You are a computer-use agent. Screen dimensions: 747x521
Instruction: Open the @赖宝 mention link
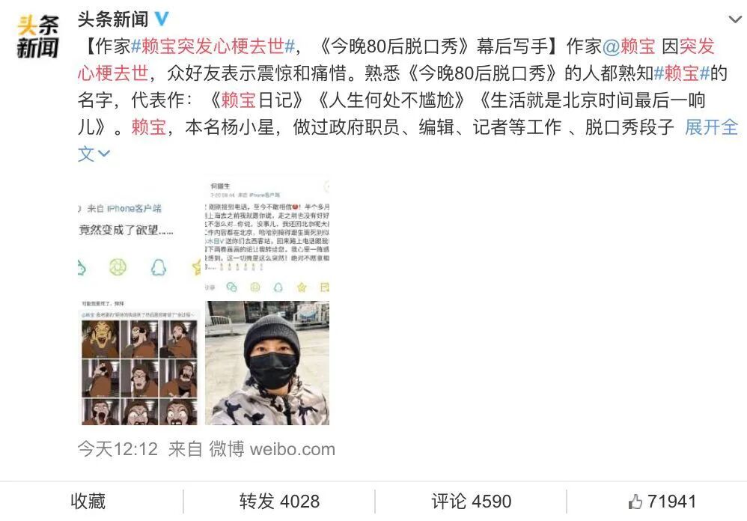[629, 46]
